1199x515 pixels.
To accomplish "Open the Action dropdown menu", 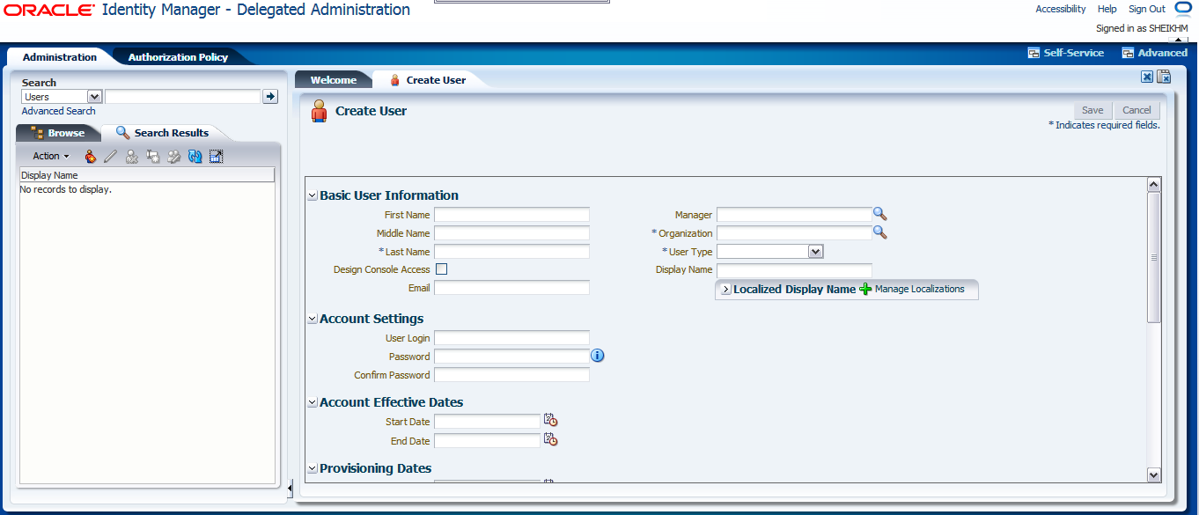I will tap(51, 156).
